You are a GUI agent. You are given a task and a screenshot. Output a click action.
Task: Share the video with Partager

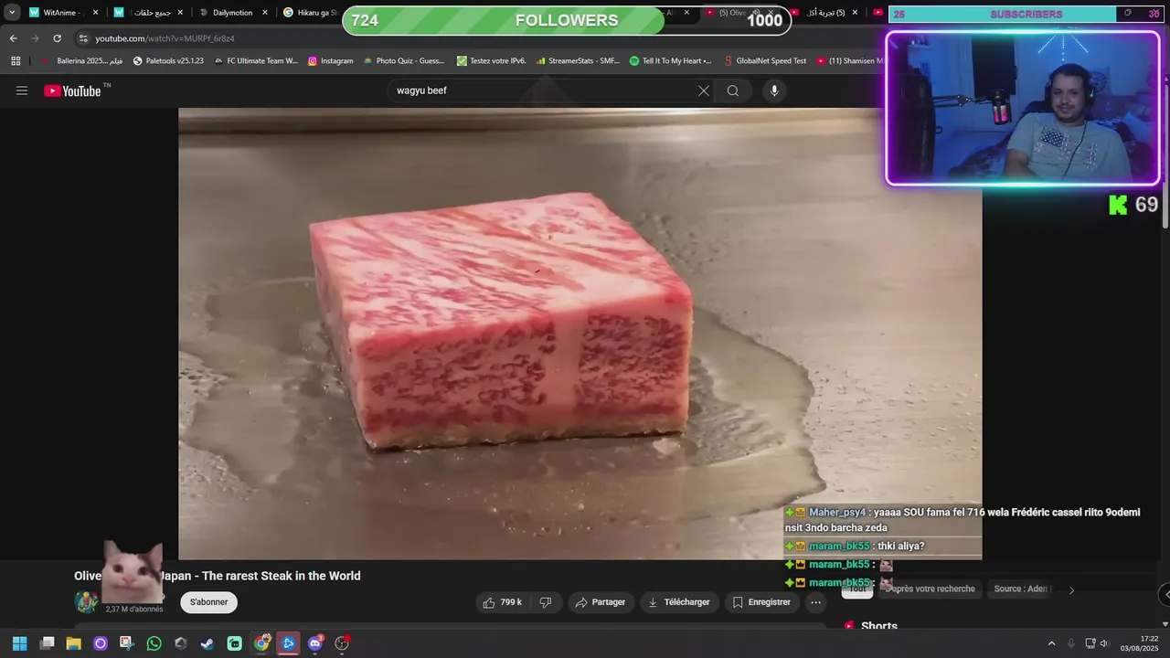pyautogui.click(x=601, y=602)
